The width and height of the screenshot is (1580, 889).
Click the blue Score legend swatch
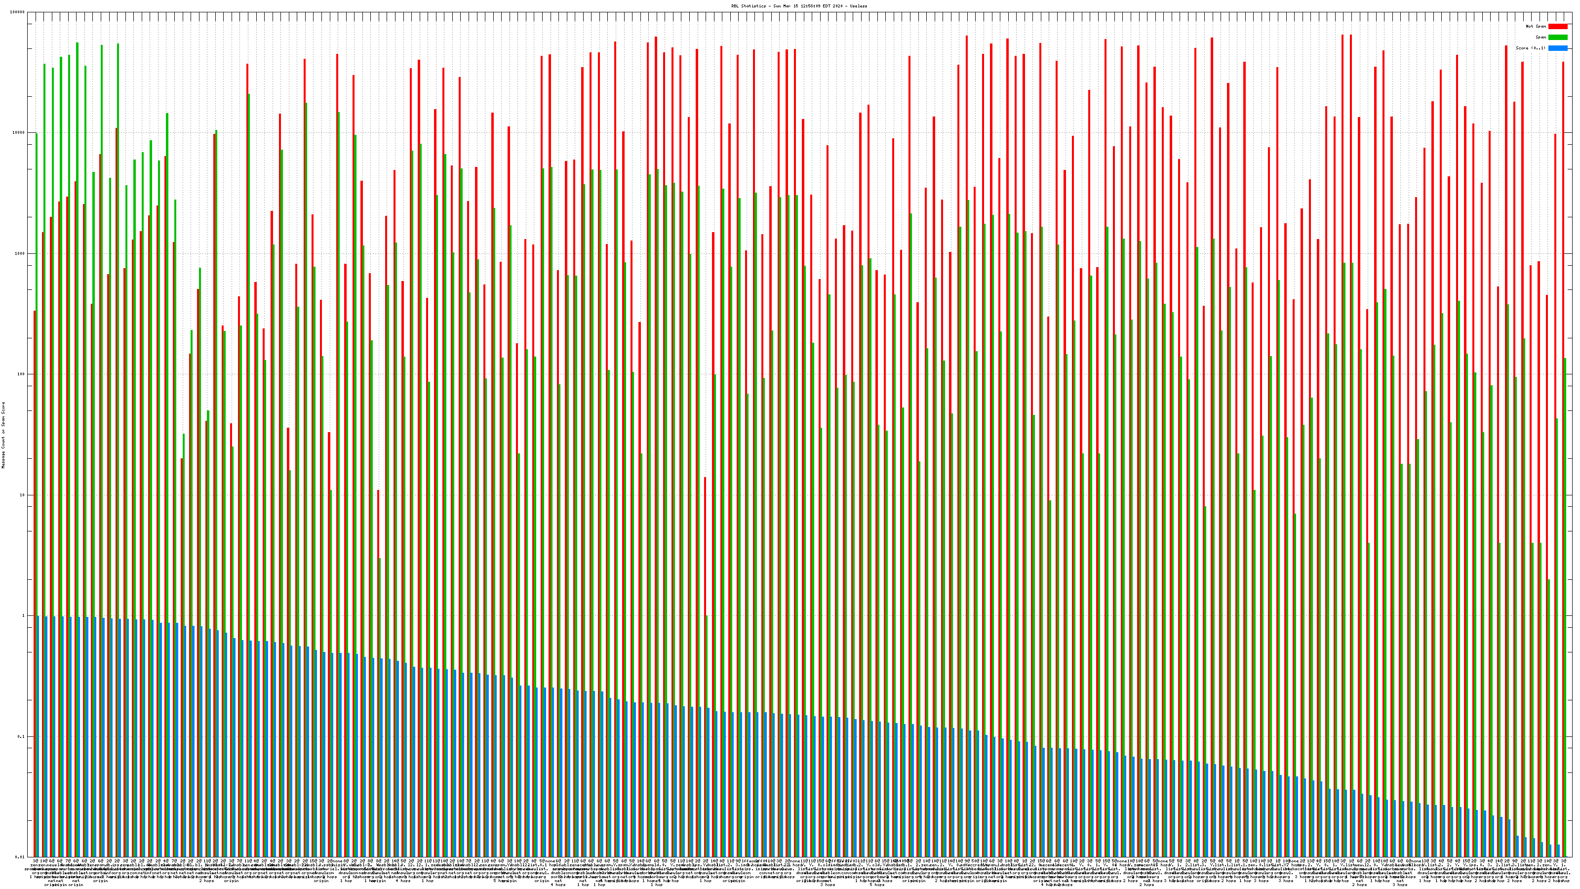click(1557, 48)
